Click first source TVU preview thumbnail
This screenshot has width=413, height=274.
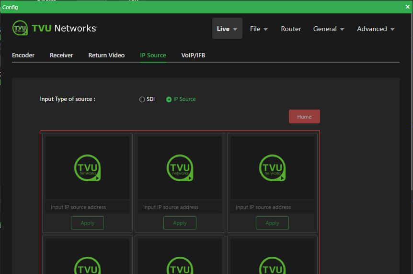pos(88,168)
